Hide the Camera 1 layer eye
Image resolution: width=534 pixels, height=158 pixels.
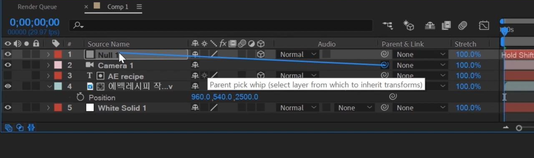pyautogui.click(x=8, y=65)
